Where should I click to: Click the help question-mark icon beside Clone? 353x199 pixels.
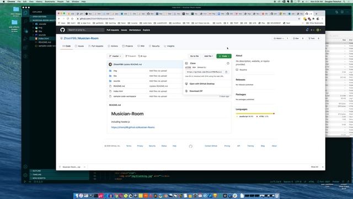228,64
